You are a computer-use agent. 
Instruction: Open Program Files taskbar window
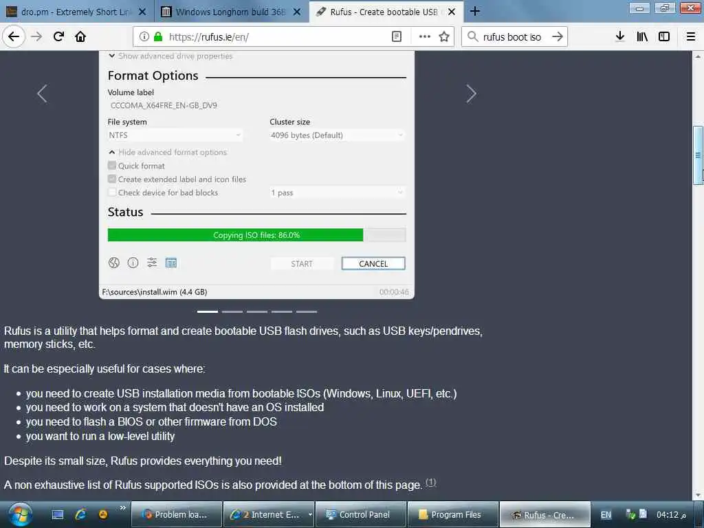[452, 514]
